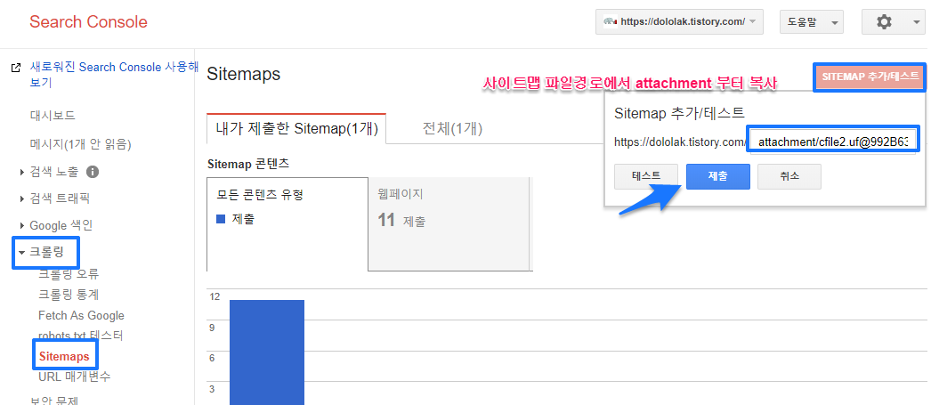931x405 pixels.
Task: Open robots.txt 테스터
Action: 81,336
